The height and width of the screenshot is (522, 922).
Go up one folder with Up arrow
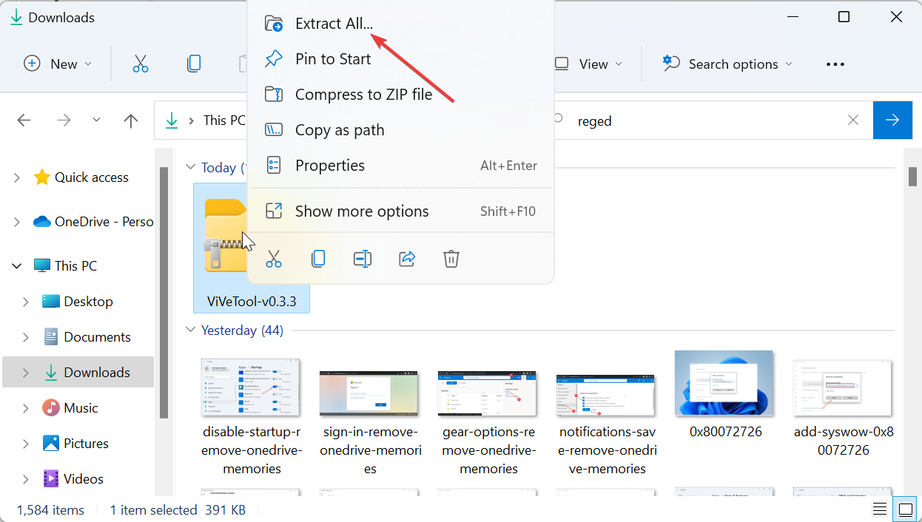click(x=131, y=121)
